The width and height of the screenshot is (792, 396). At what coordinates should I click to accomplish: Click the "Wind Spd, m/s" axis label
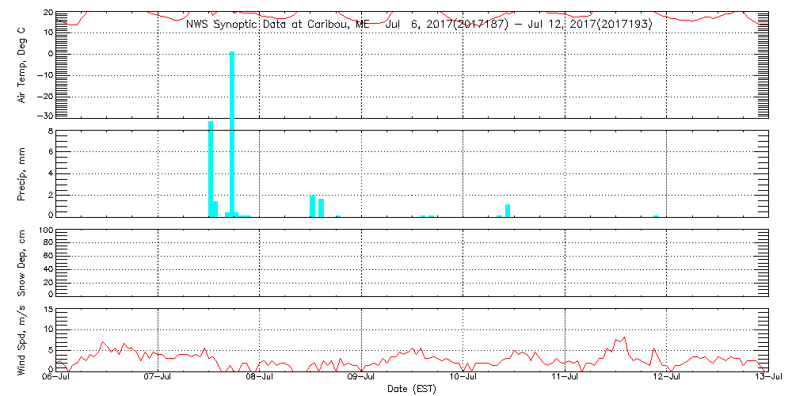tap(21, 339)
